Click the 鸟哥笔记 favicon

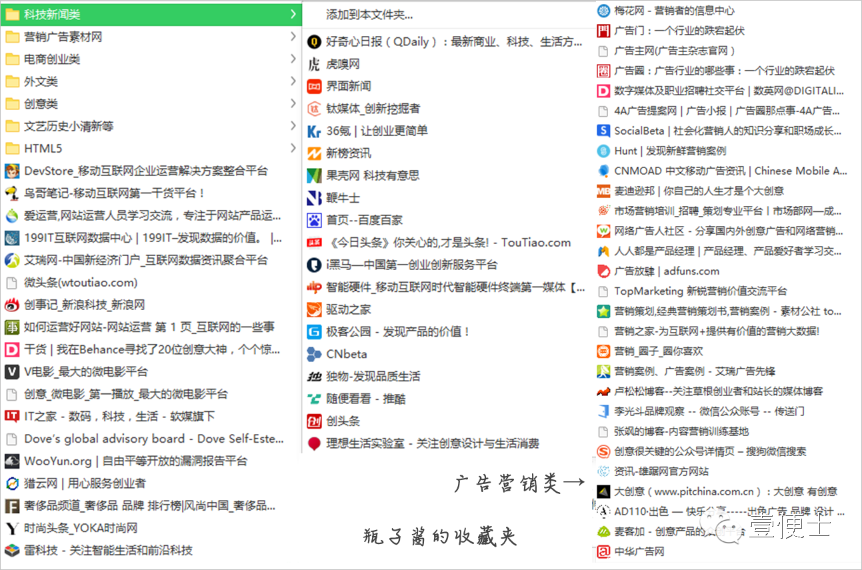tap(12, 193)
